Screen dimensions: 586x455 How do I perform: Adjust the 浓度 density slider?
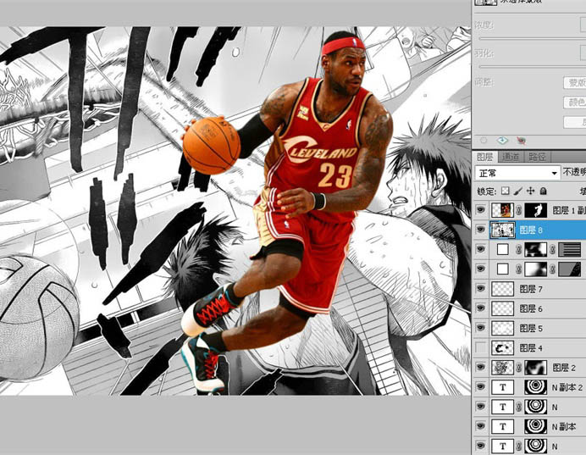pos(533,38)
